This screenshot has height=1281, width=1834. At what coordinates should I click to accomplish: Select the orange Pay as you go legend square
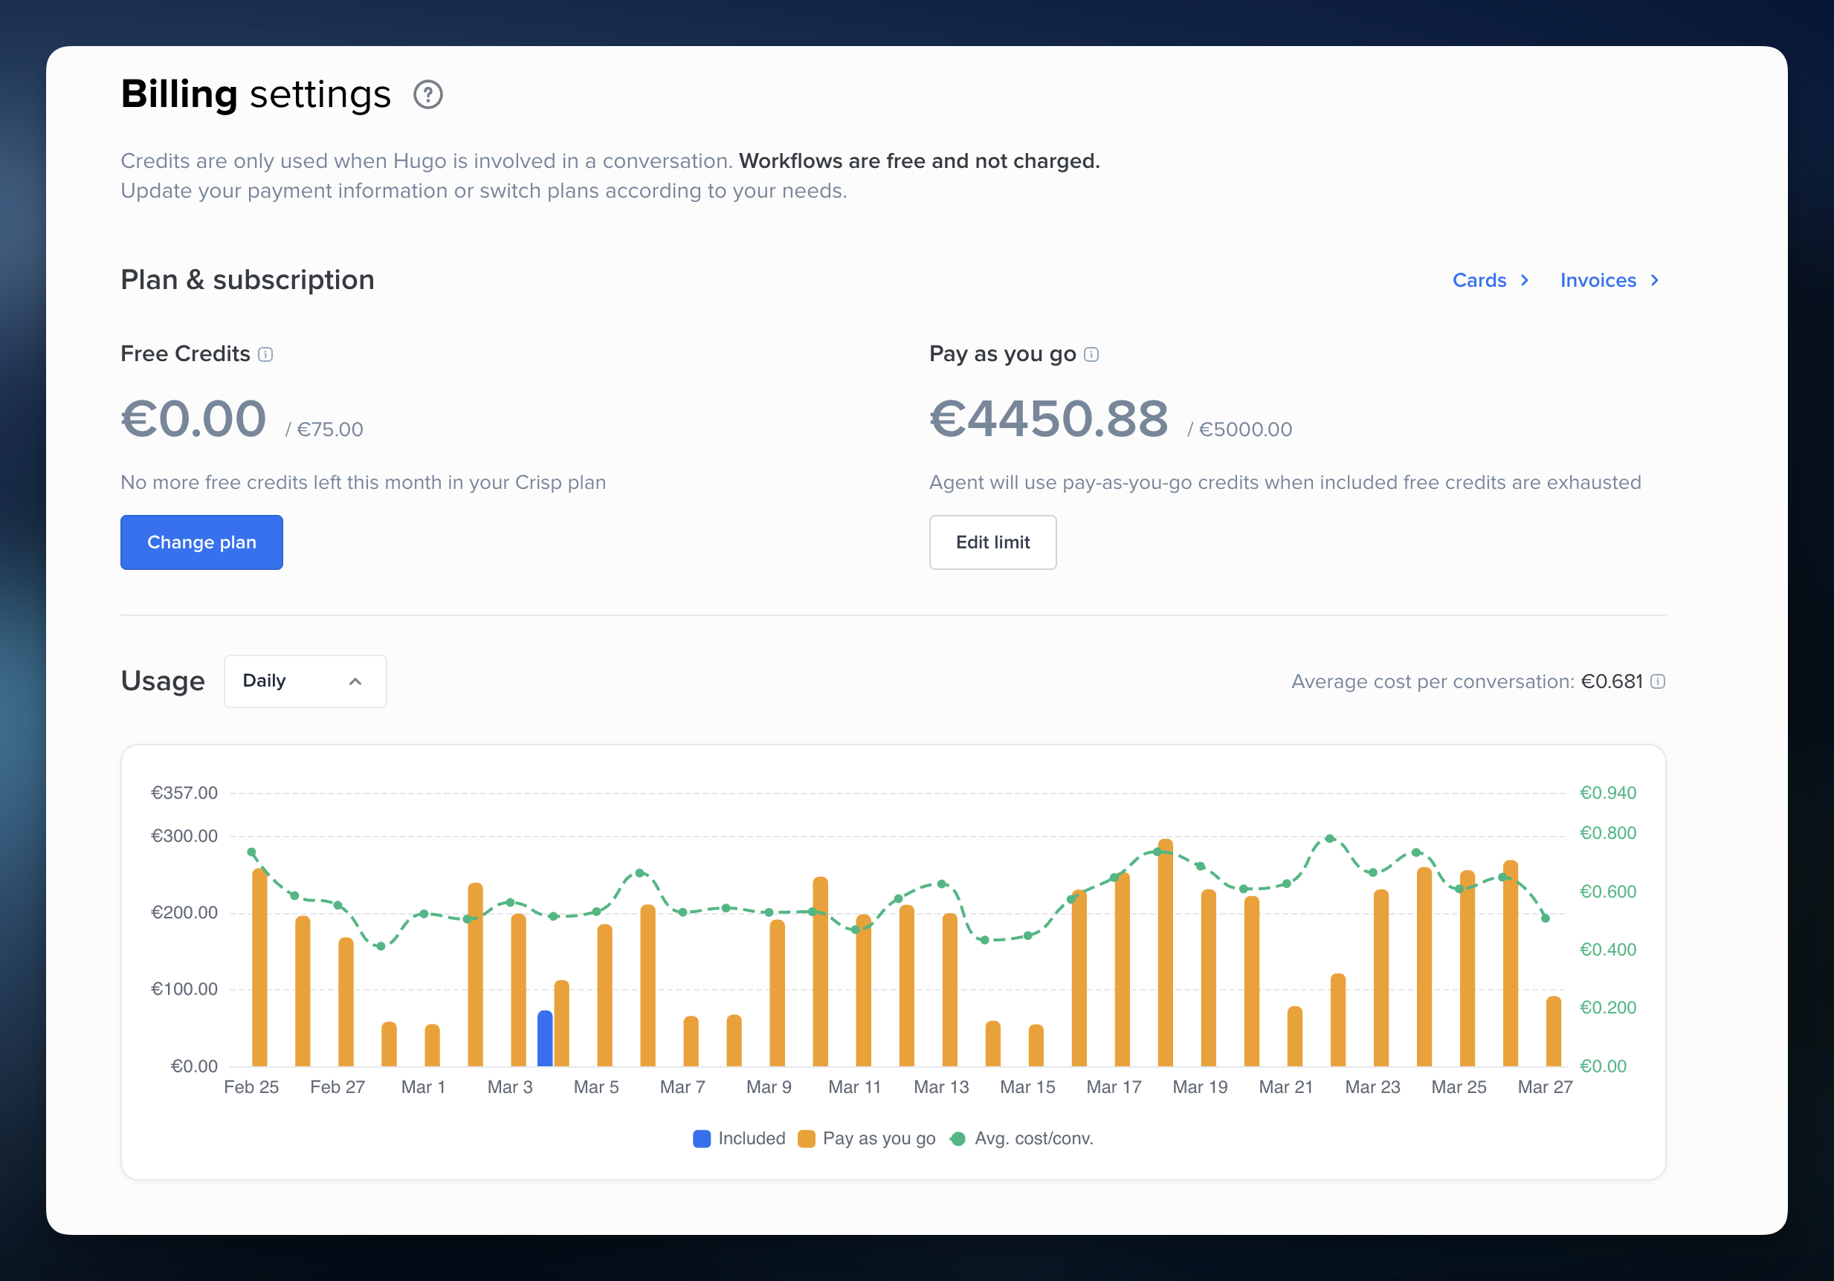[807, 1139]
